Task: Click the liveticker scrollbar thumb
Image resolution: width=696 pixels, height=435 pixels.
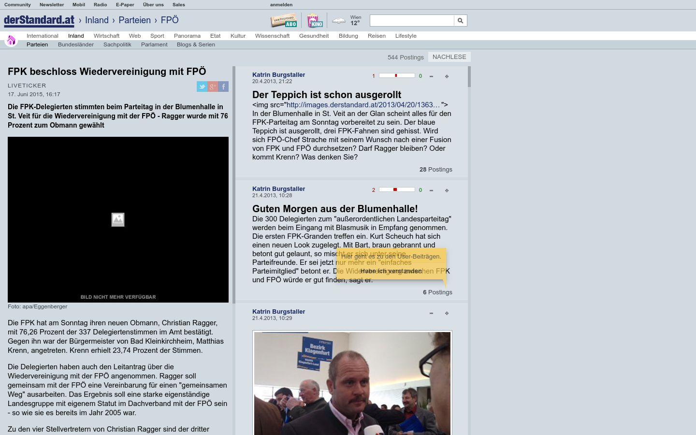Action: click(469, 77)
